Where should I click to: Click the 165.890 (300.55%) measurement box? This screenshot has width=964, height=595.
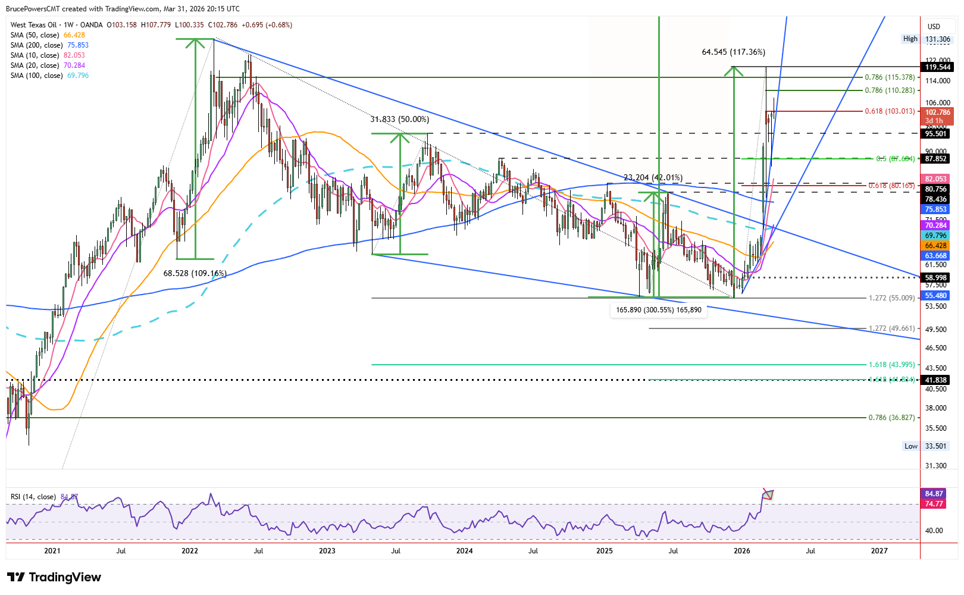[x=659, y=310]
